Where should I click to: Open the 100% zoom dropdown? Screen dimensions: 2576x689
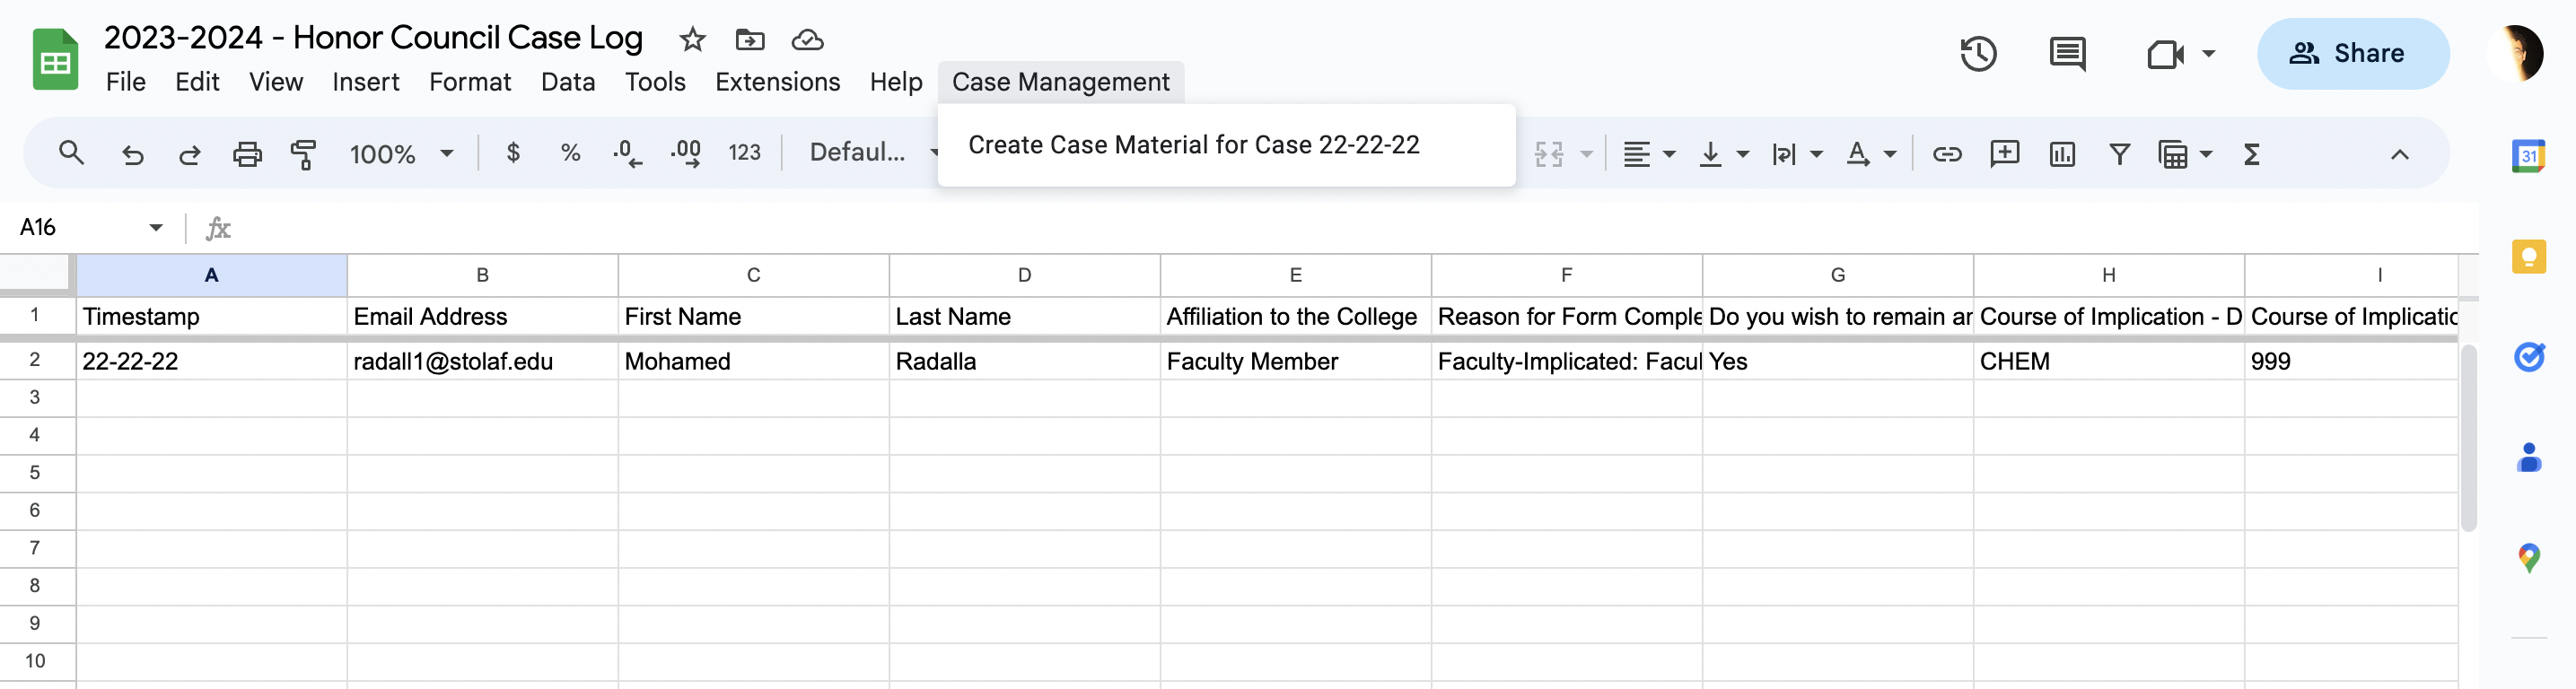[x=401, y=154]
